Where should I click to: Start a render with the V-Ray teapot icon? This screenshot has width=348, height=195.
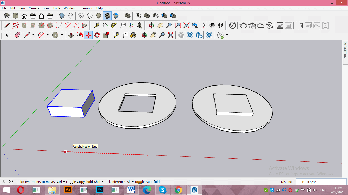point(243,25)
